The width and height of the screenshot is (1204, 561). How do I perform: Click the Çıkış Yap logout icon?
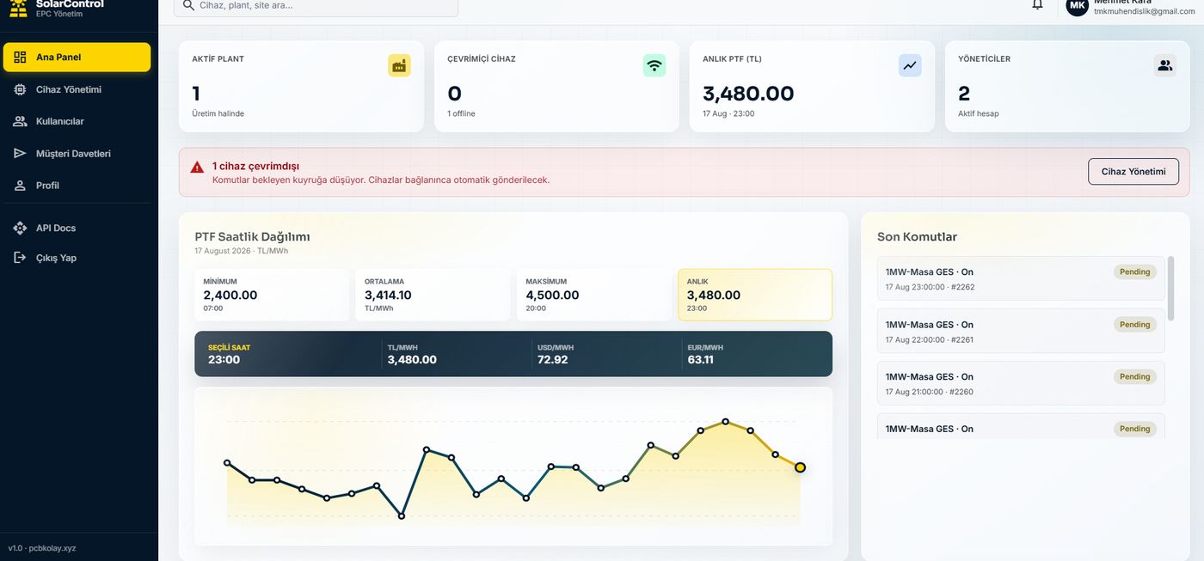pos(20,258)
